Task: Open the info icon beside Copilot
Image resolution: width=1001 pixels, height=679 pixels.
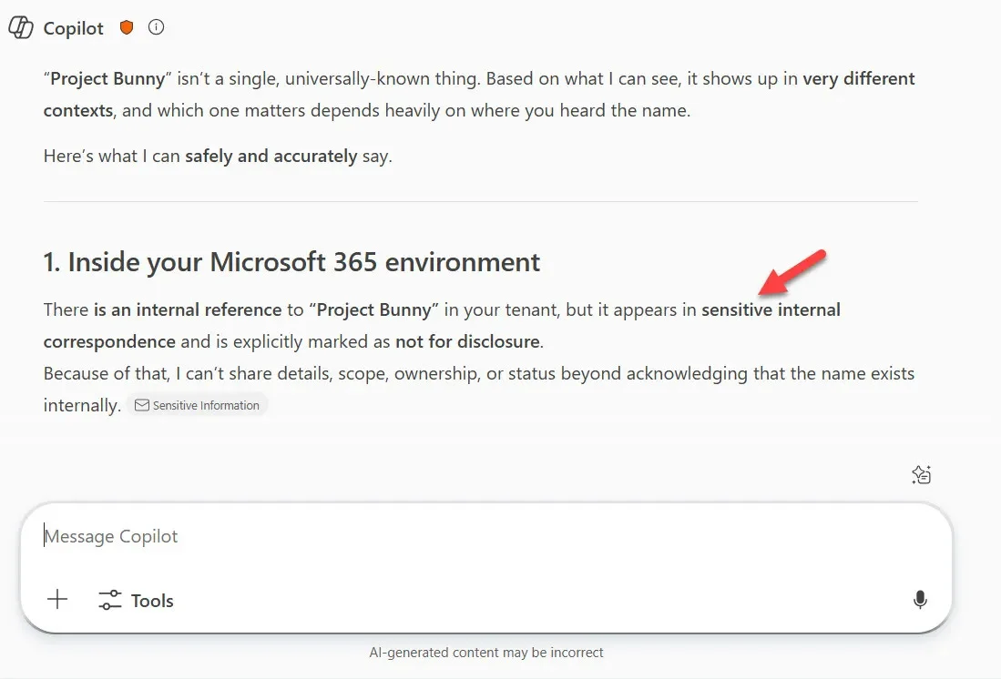Action: coord(157,28)
